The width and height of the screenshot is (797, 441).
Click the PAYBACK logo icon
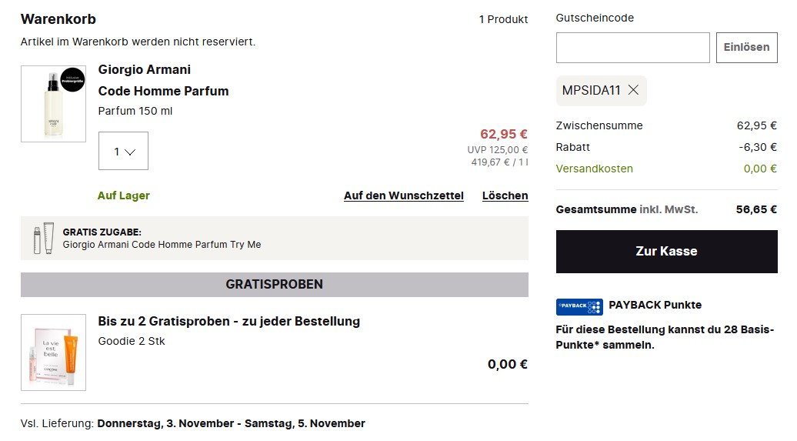pos(579,306)
